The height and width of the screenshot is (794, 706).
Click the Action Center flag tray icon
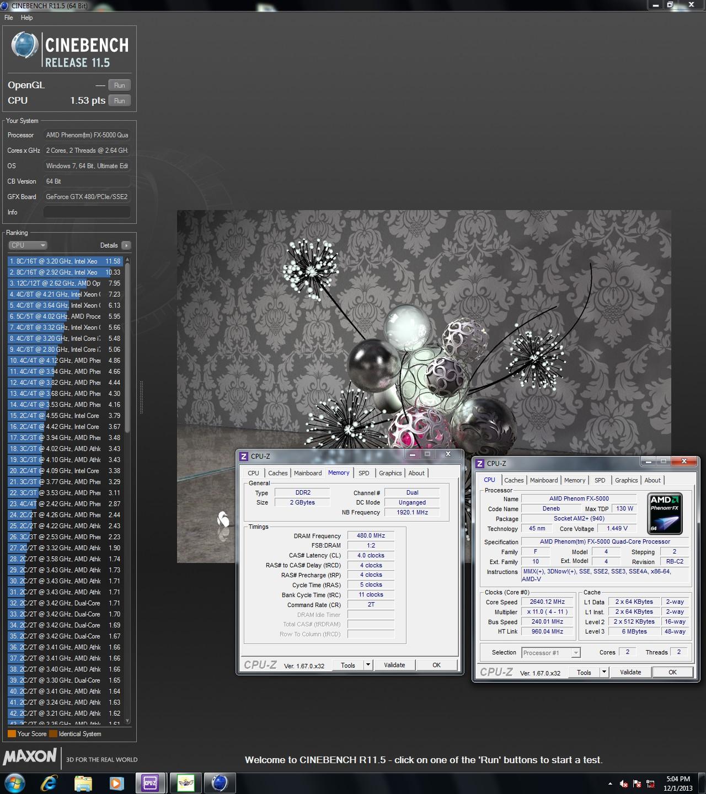click(x=638, y=784)
